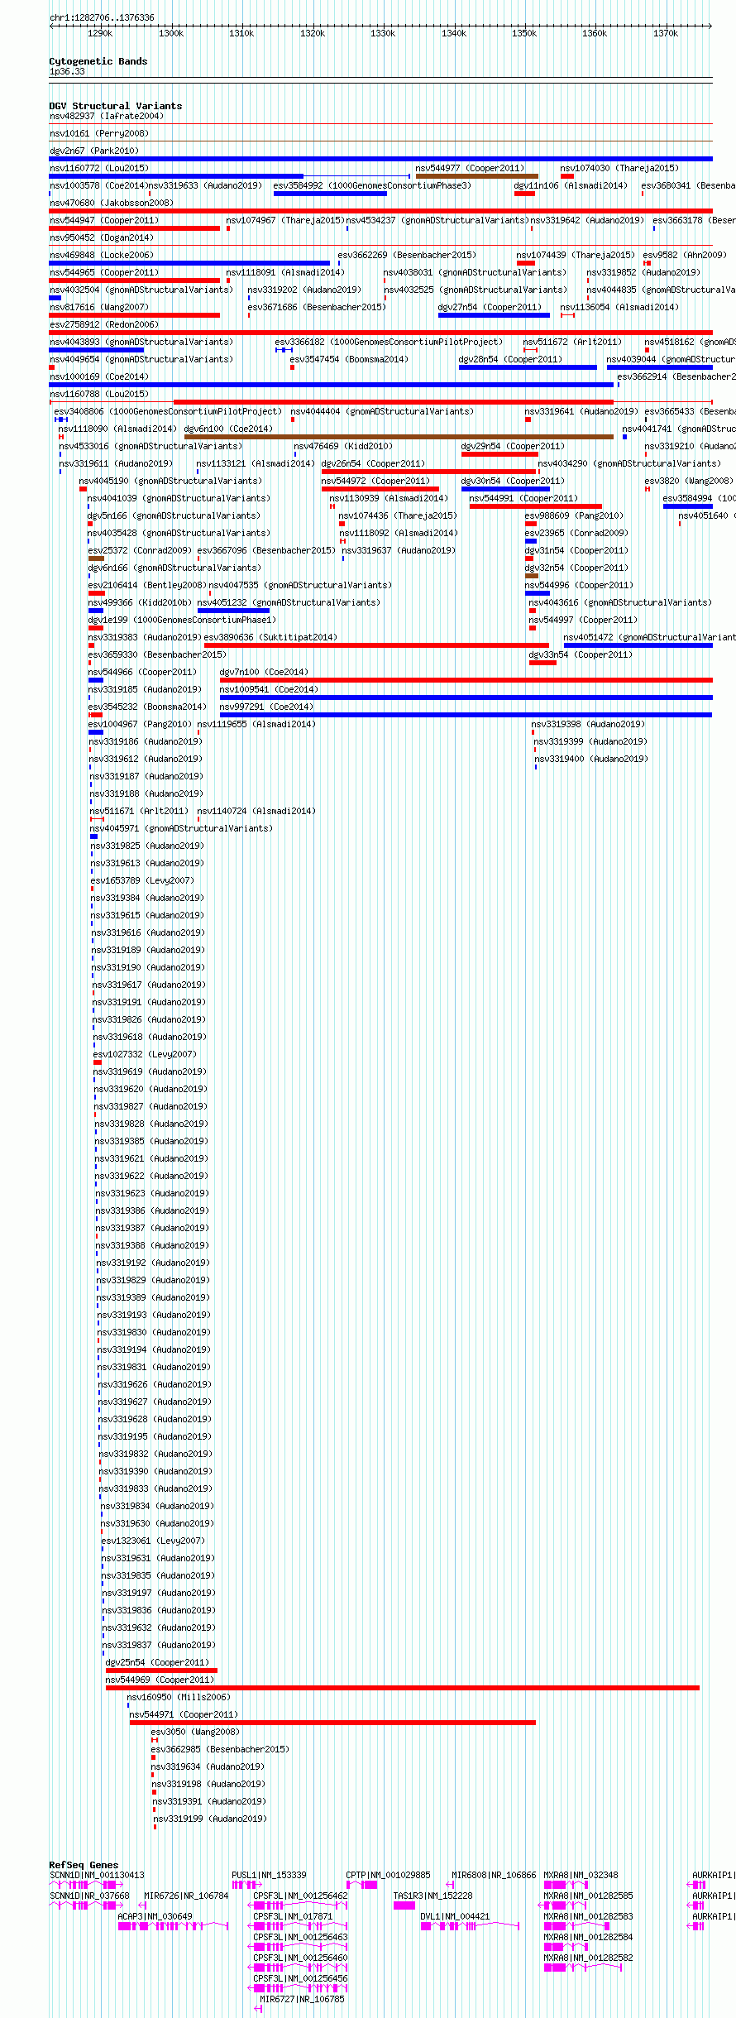
Task: Open gene SCNN1D|NM_001130413
Action: [x=97, y=1876]
